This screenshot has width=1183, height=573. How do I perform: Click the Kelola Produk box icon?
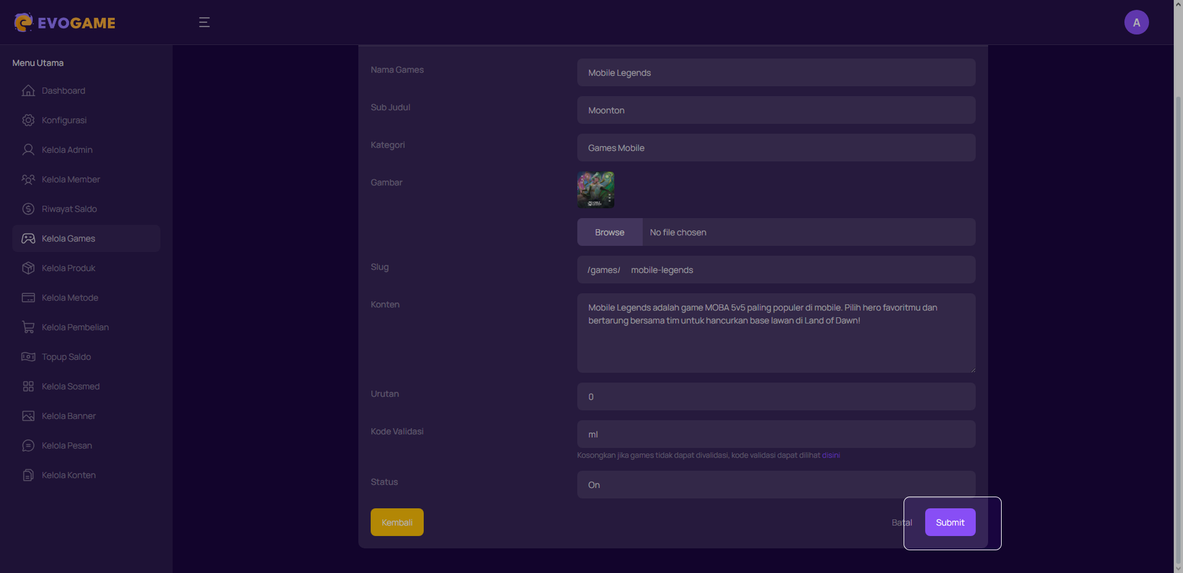pos(28,268)
